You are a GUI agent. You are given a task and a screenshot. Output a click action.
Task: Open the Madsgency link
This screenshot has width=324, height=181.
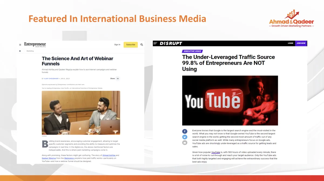[x=70, y=158]
